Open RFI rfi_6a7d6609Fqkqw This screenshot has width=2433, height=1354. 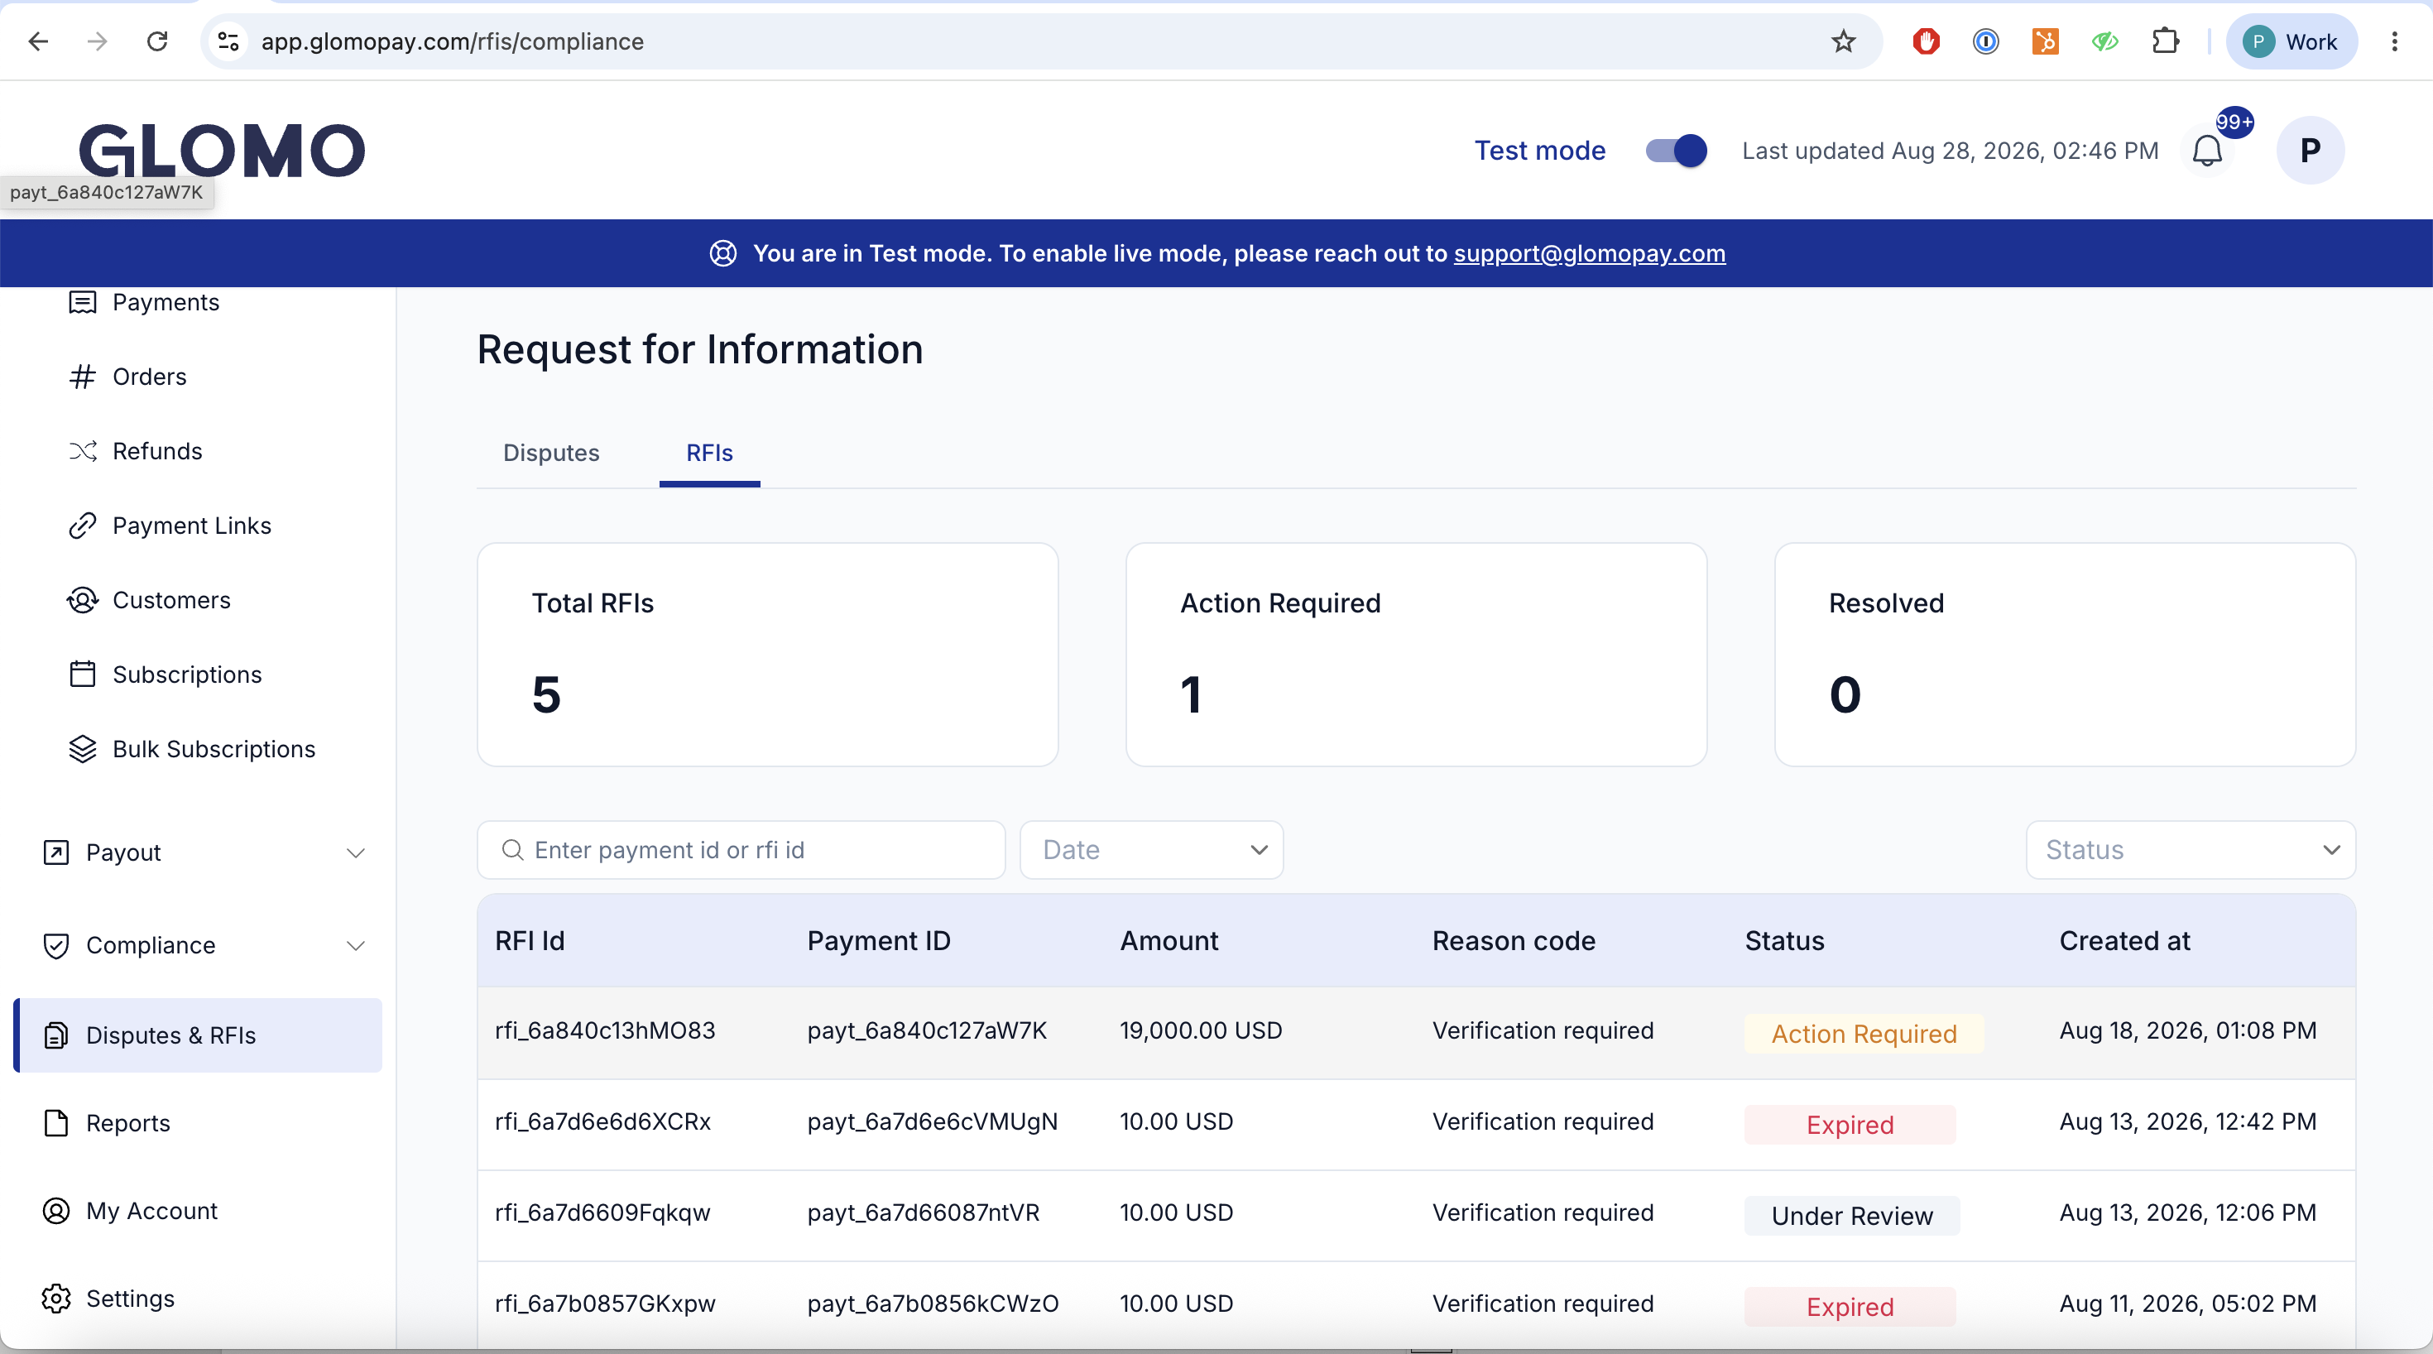[x=602, y=1213]
